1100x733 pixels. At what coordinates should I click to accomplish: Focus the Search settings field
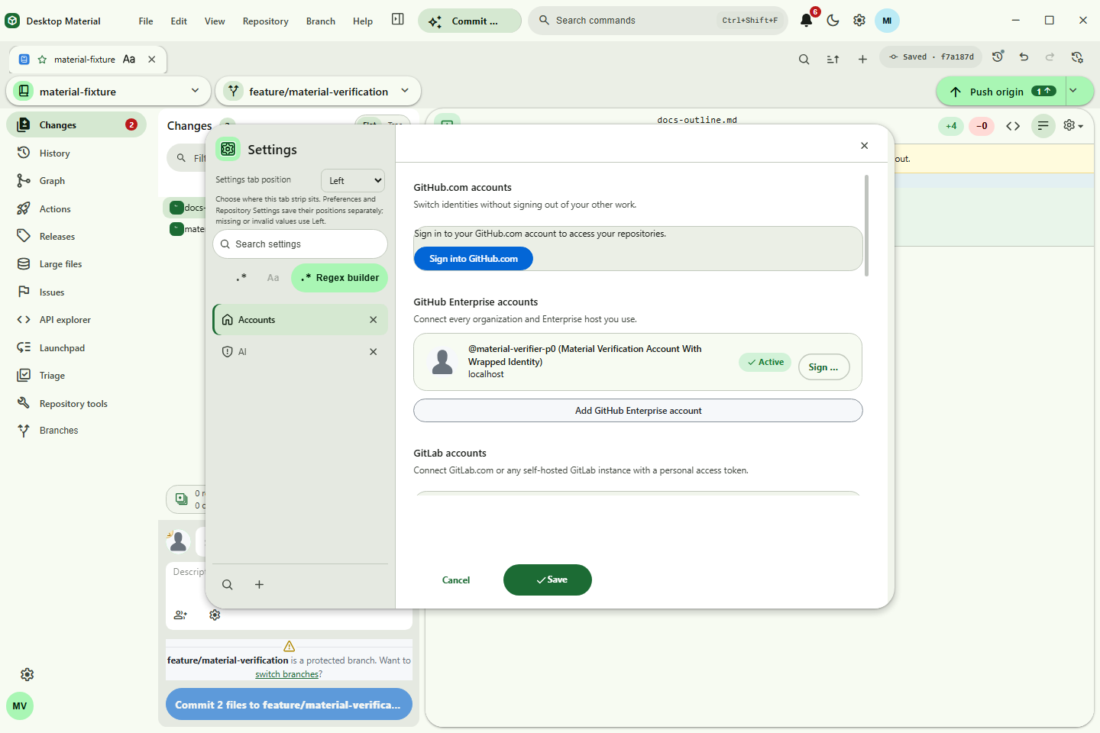[x=300, y=244]
